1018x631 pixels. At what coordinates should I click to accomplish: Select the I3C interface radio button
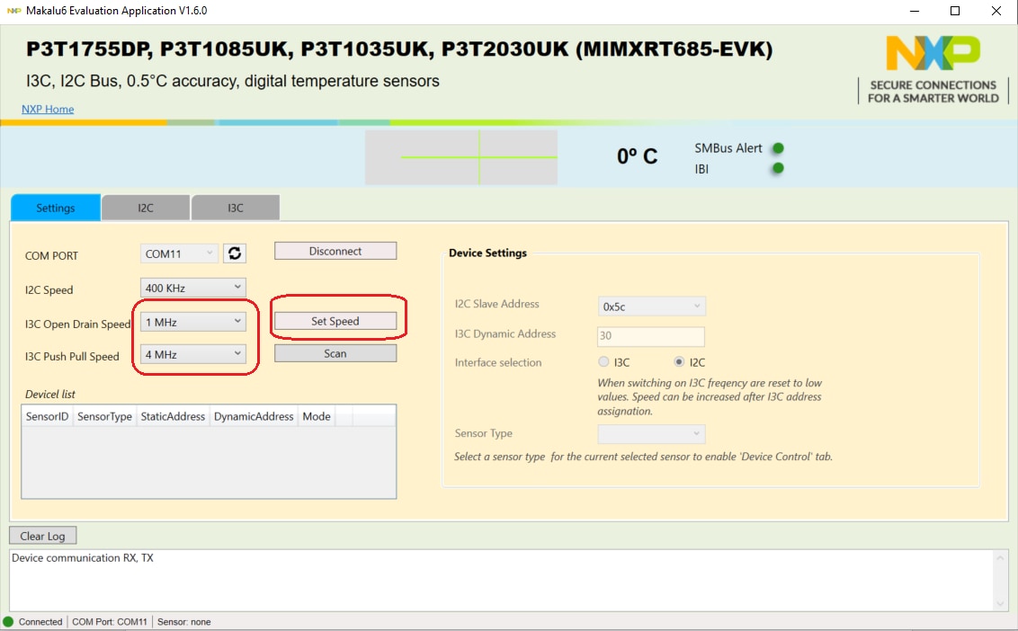tap(603, 362)
